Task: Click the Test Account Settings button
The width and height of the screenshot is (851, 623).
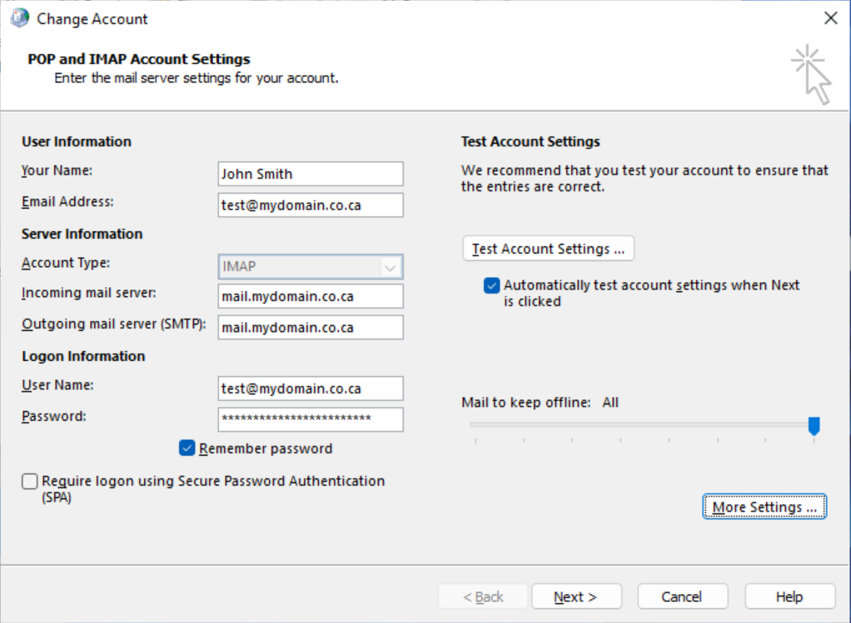Action: pos(548,249)
